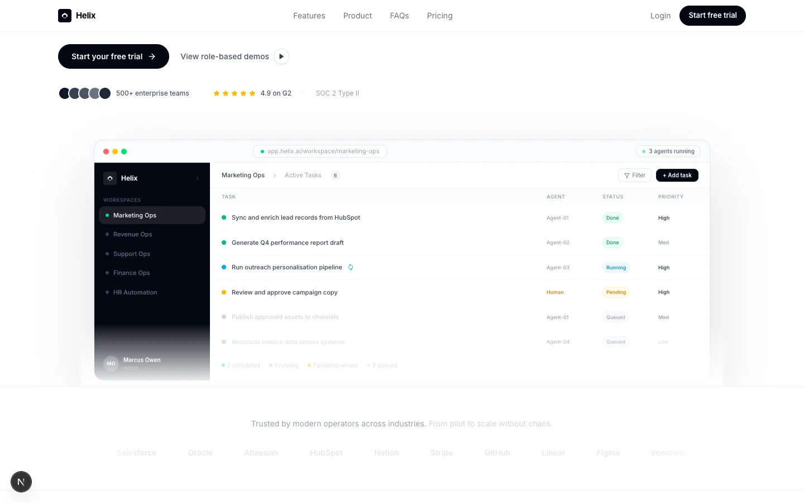This screenshot has width=804, height=503.
Task: Click the yellow window dot on mockup
Action: 115,151
